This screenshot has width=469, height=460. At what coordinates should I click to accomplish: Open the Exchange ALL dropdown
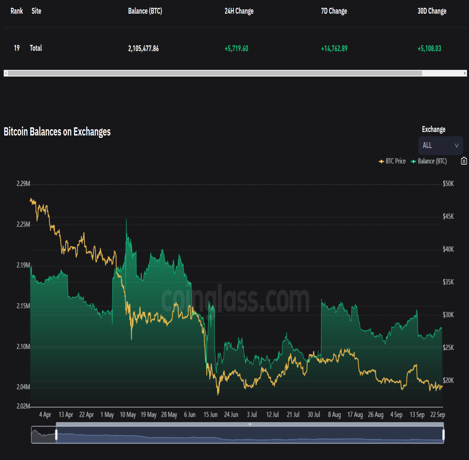tap(440, 146)
